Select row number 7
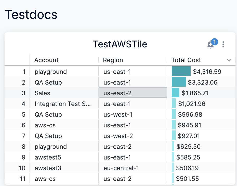Image resolution: width=237 pixels, height=186 pixels. tap(24, 136)
